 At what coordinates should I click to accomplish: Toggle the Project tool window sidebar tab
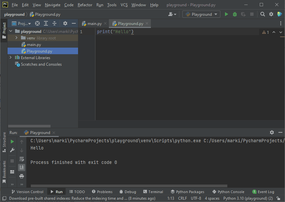point(4,30)
